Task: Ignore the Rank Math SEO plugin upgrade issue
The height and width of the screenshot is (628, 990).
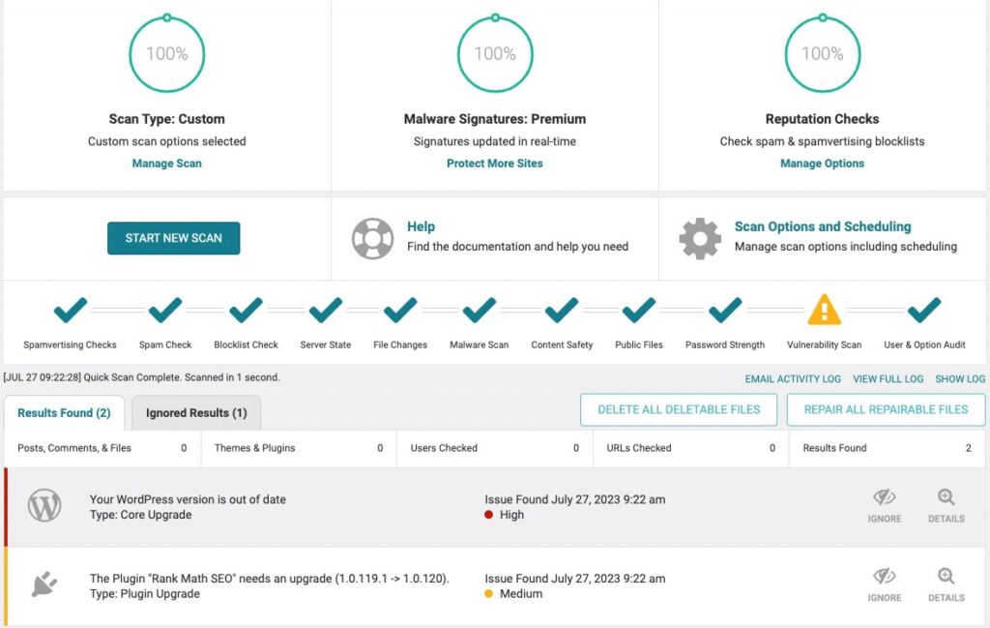Action: click(x=884, y=584)
